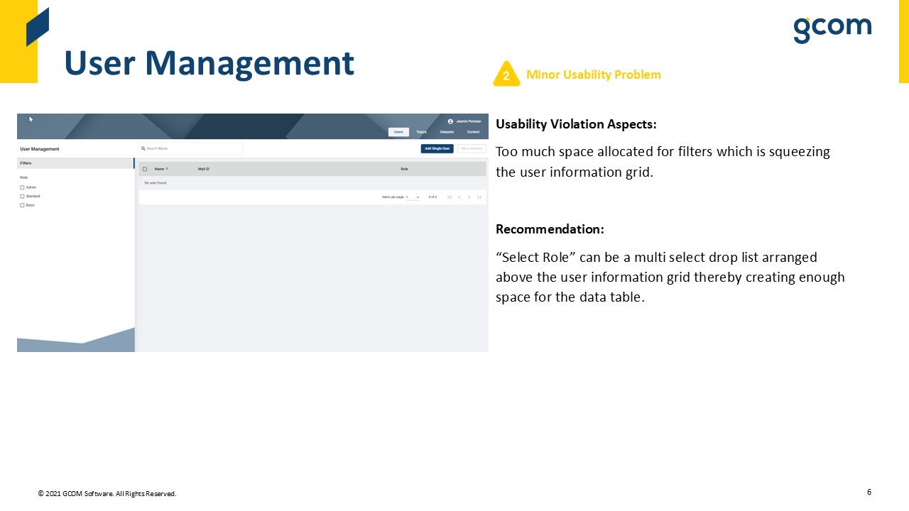Click the Name column sort arrow

point(167,169)
